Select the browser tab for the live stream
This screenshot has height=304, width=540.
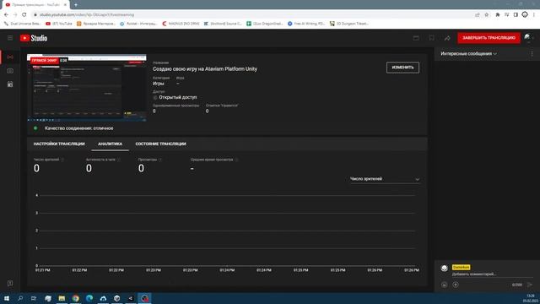[35, 5]
